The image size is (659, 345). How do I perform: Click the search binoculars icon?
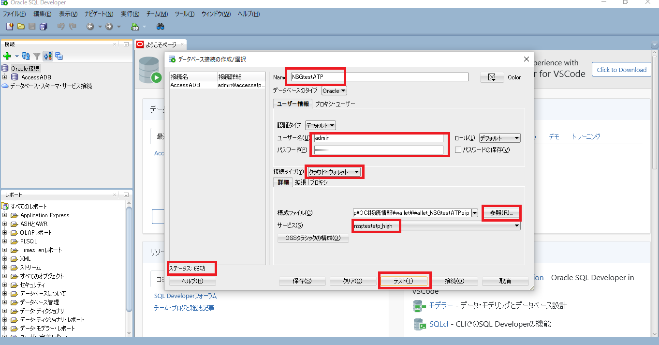160,27
